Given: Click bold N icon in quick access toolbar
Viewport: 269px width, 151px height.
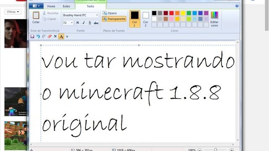Looking at the screenshot, I should (x=55, y=36).
